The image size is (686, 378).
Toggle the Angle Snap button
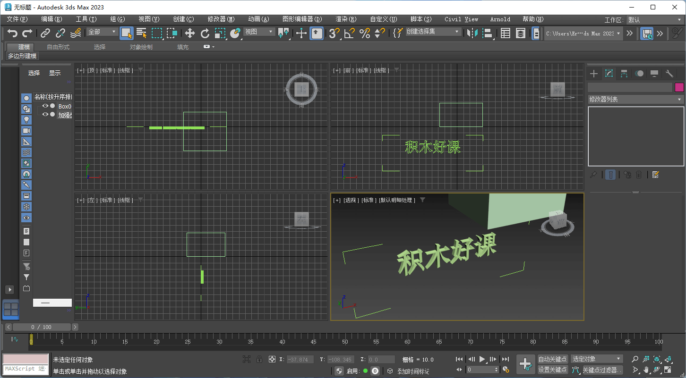click(349, 33)
